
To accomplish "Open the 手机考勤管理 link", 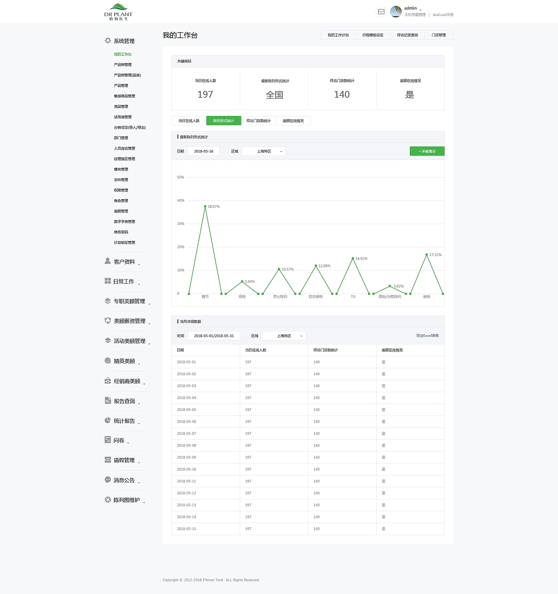I will (415, 15).
